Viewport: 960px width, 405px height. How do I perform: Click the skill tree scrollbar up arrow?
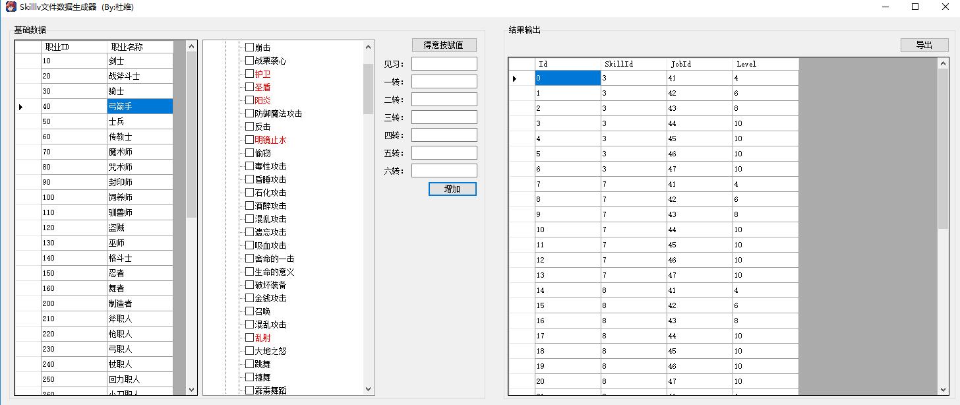tap(369, 47)
